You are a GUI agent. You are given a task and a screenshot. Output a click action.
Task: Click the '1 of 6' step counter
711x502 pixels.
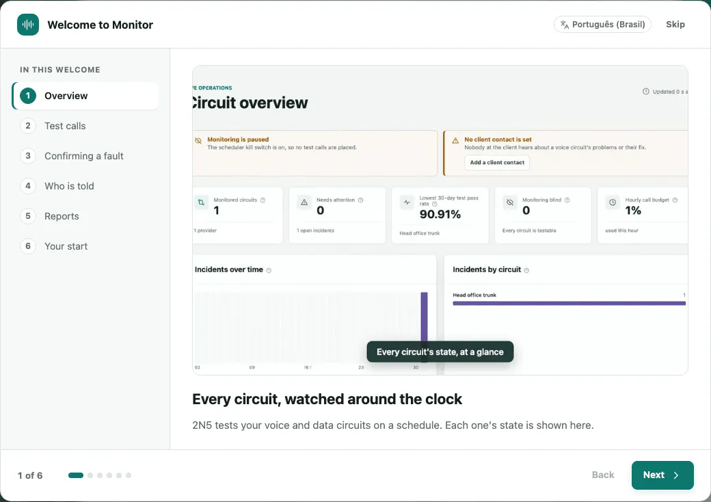coord(30,475)
